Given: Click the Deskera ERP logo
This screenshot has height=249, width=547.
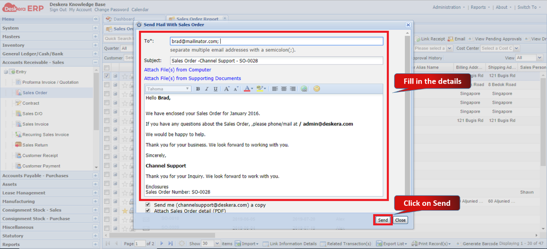Looking at the screenshot, I should click(x=23, y=7).
